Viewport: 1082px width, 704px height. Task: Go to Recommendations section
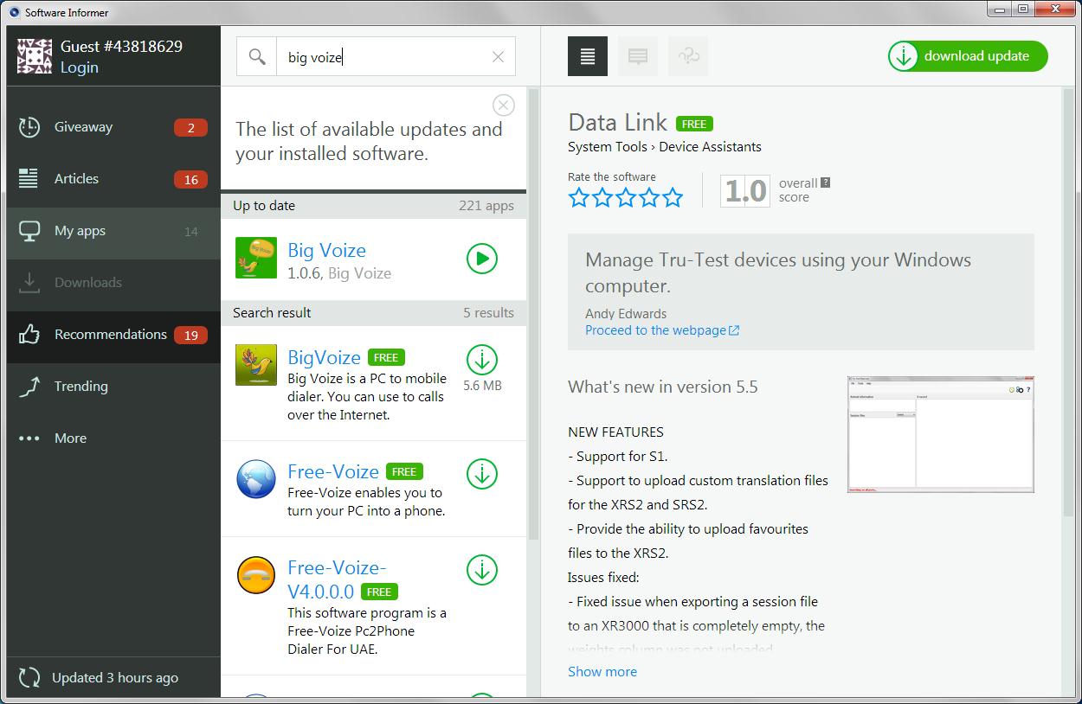[110, 335]
